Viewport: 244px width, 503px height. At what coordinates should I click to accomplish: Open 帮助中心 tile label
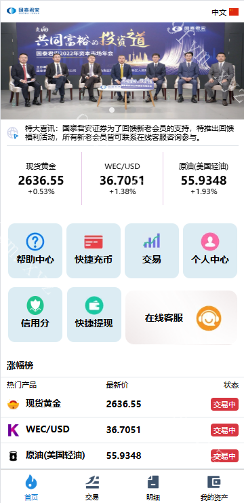[x=35, y=259]
